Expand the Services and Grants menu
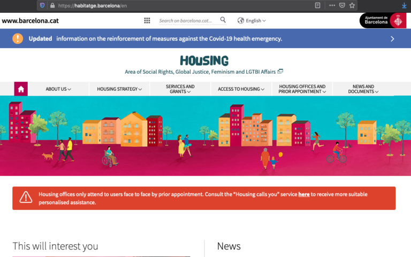Image resolution: width=411 pixels, height=257 pixels. click(x=180, y=89)
